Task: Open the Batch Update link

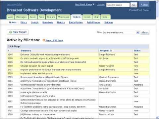Action: click(76, 22)
